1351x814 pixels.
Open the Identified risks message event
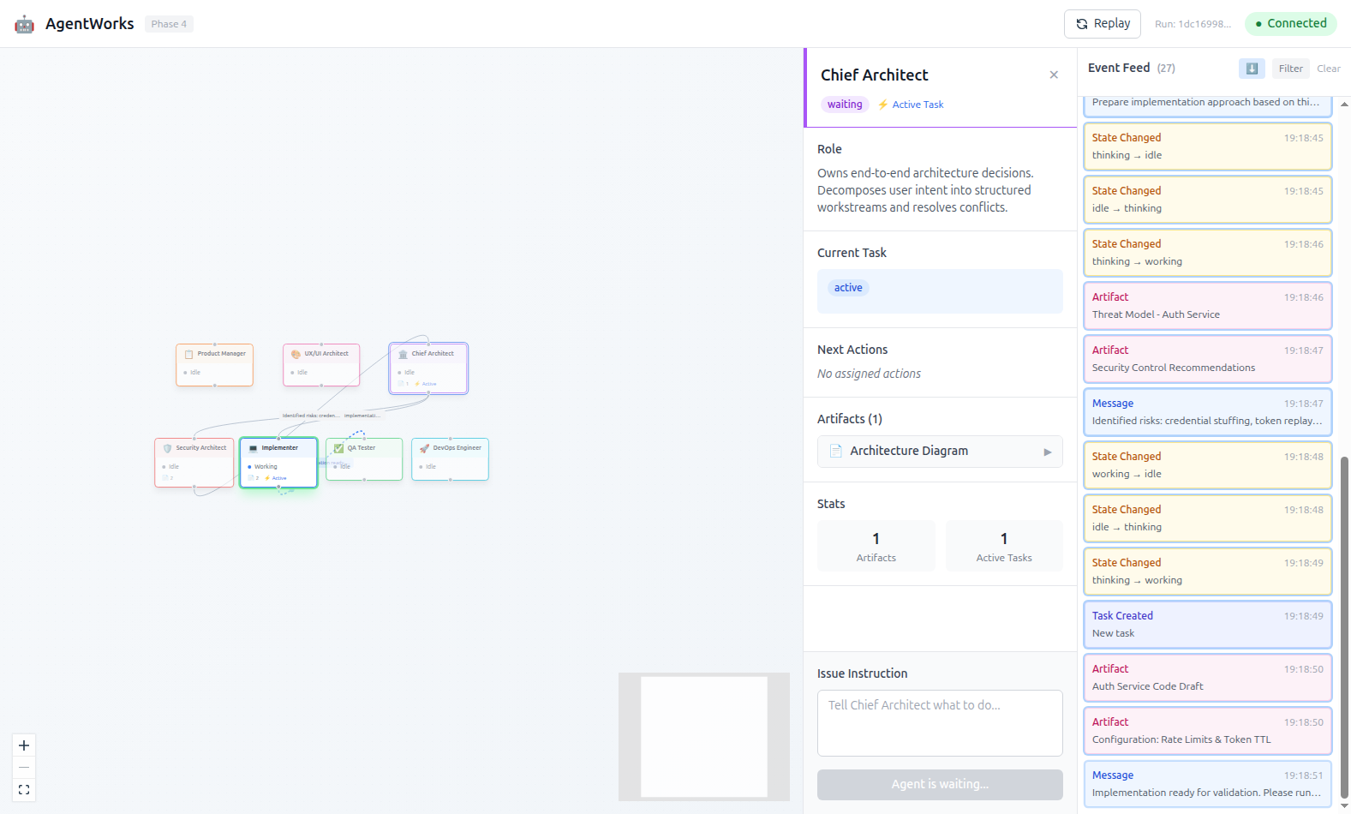click(x=1207, y=412)
